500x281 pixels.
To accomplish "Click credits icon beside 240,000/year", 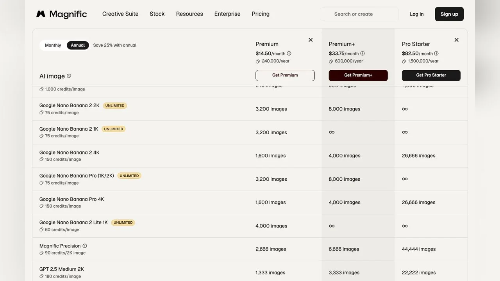I will 258,61.
